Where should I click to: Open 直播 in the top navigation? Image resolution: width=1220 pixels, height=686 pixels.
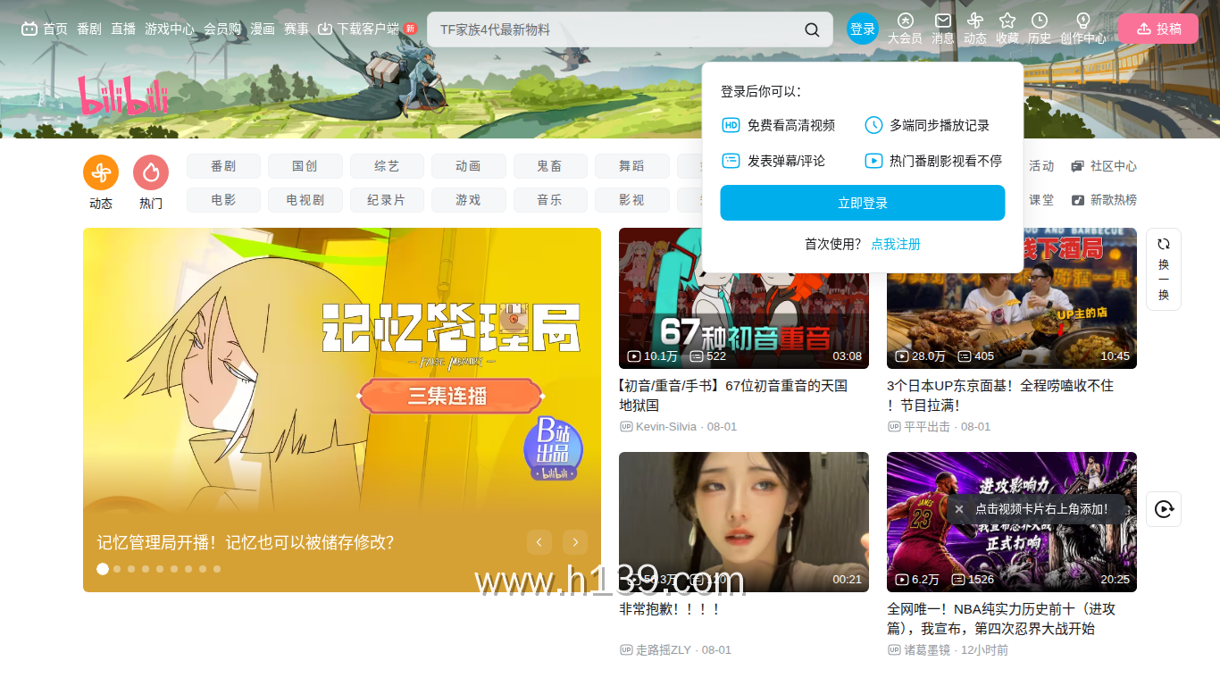[x=123, y=29]
